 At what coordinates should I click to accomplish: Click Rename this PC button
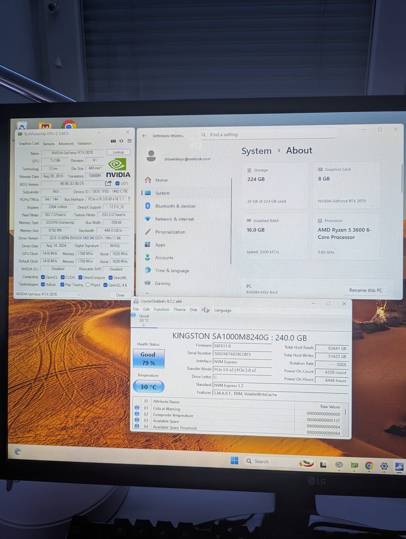366,290
